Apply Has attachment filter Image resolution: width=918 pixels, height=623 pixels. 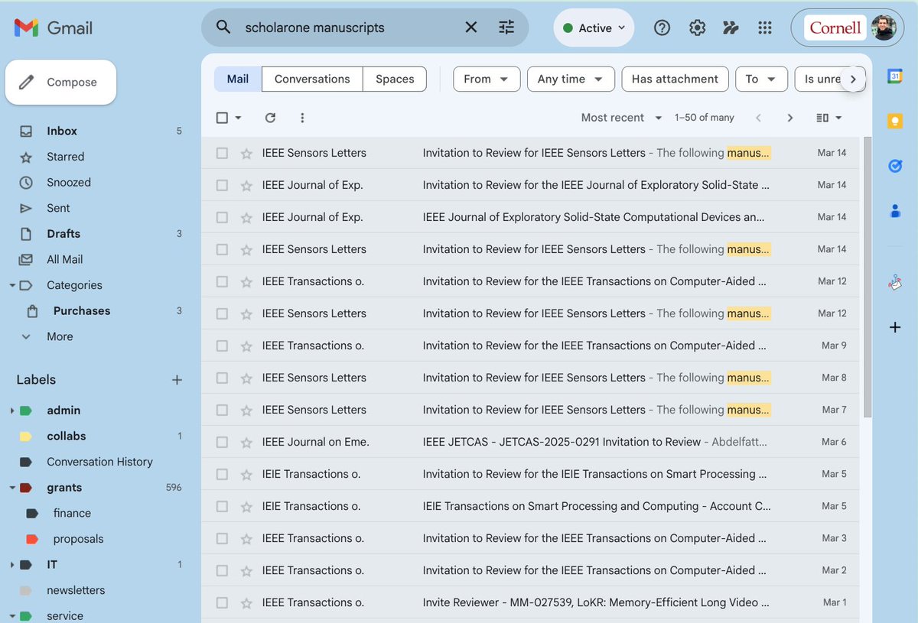tap(675, 79)
